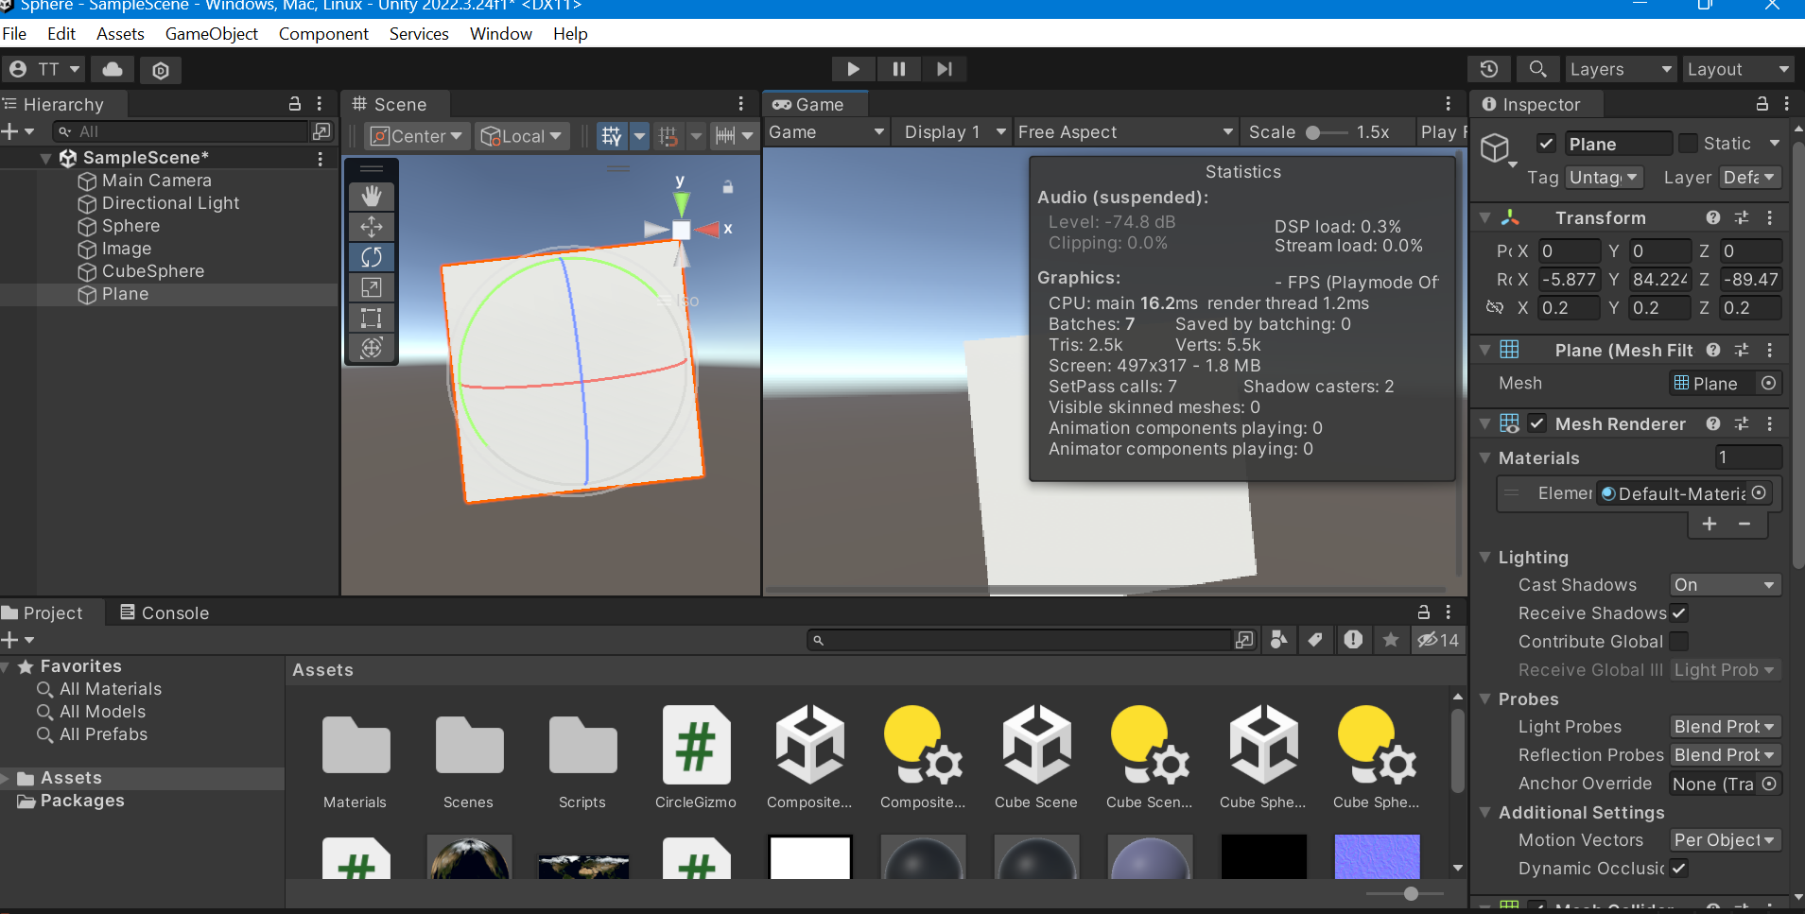Screen dimensions: 1805x914
Task: Open Unity Cloud services icon
Action: [113, 69]
